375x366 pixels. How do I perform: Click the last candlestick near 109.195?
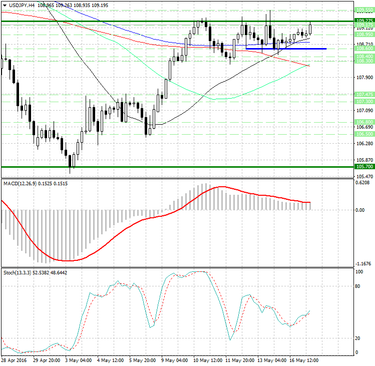310,29
